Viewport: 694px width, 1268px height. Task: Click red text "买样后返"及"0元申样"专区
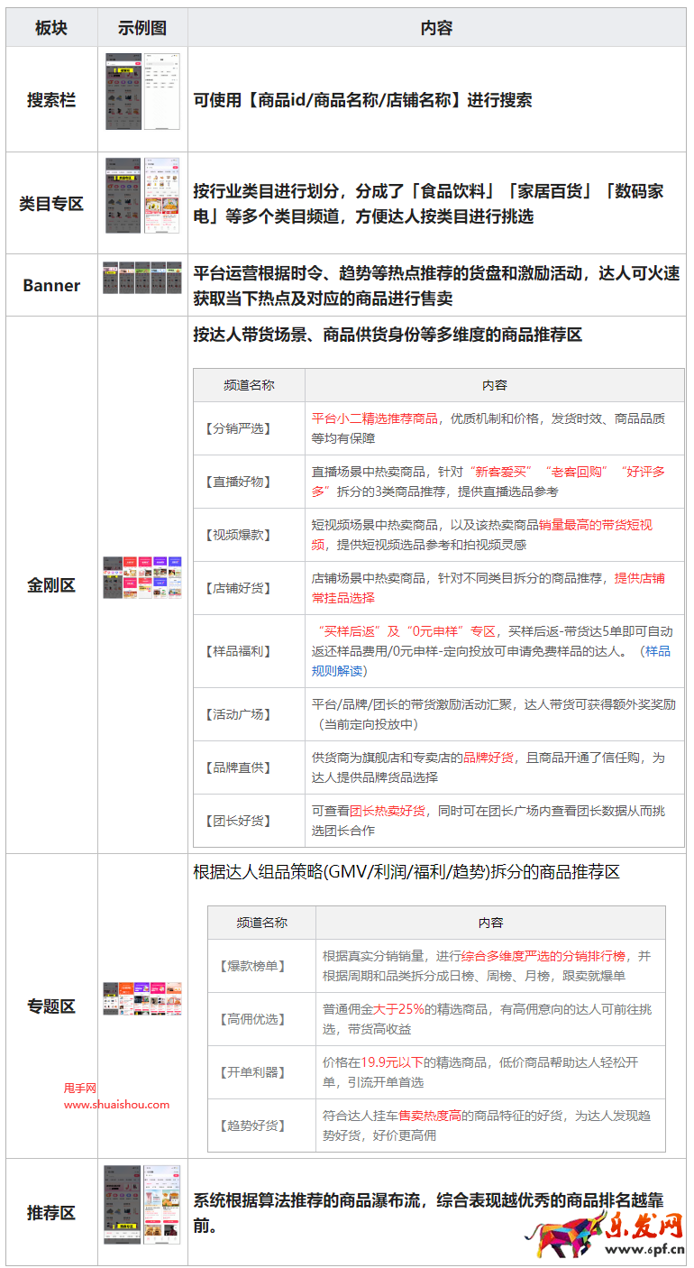(406, 631)
